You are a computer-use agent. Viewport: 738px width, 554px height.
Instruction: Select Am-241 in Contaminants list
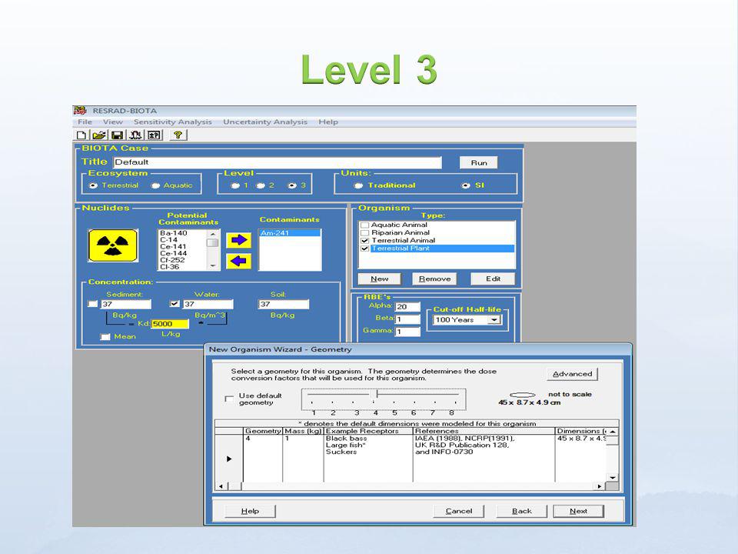coord(290,233)
